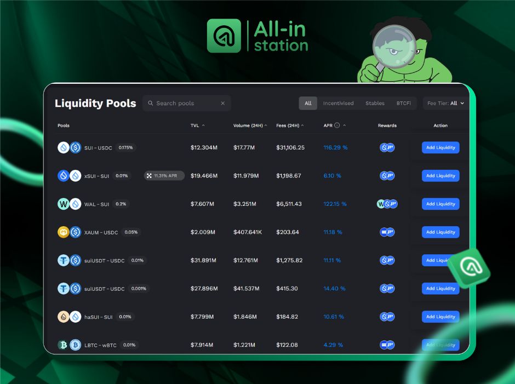515x384 pixels.
Task: Click the 10.61 % APR value
Action: (x=334, y=317)
